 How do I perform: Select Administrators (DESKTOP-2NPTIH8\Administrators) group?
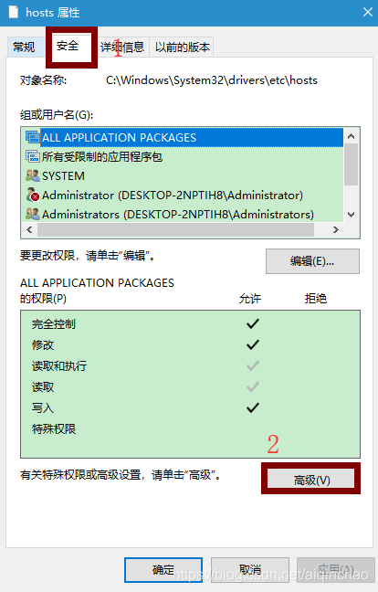point(178,215)
